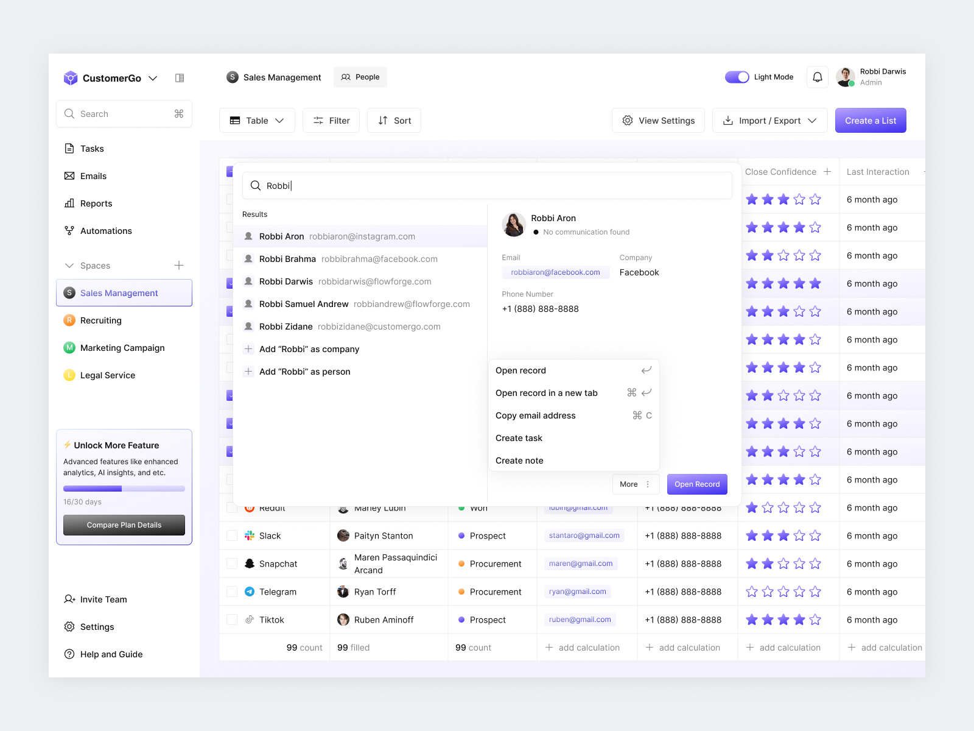Open the Automations panel
The width and height of the screenshot is (974, 731).
tap(105, 230)
